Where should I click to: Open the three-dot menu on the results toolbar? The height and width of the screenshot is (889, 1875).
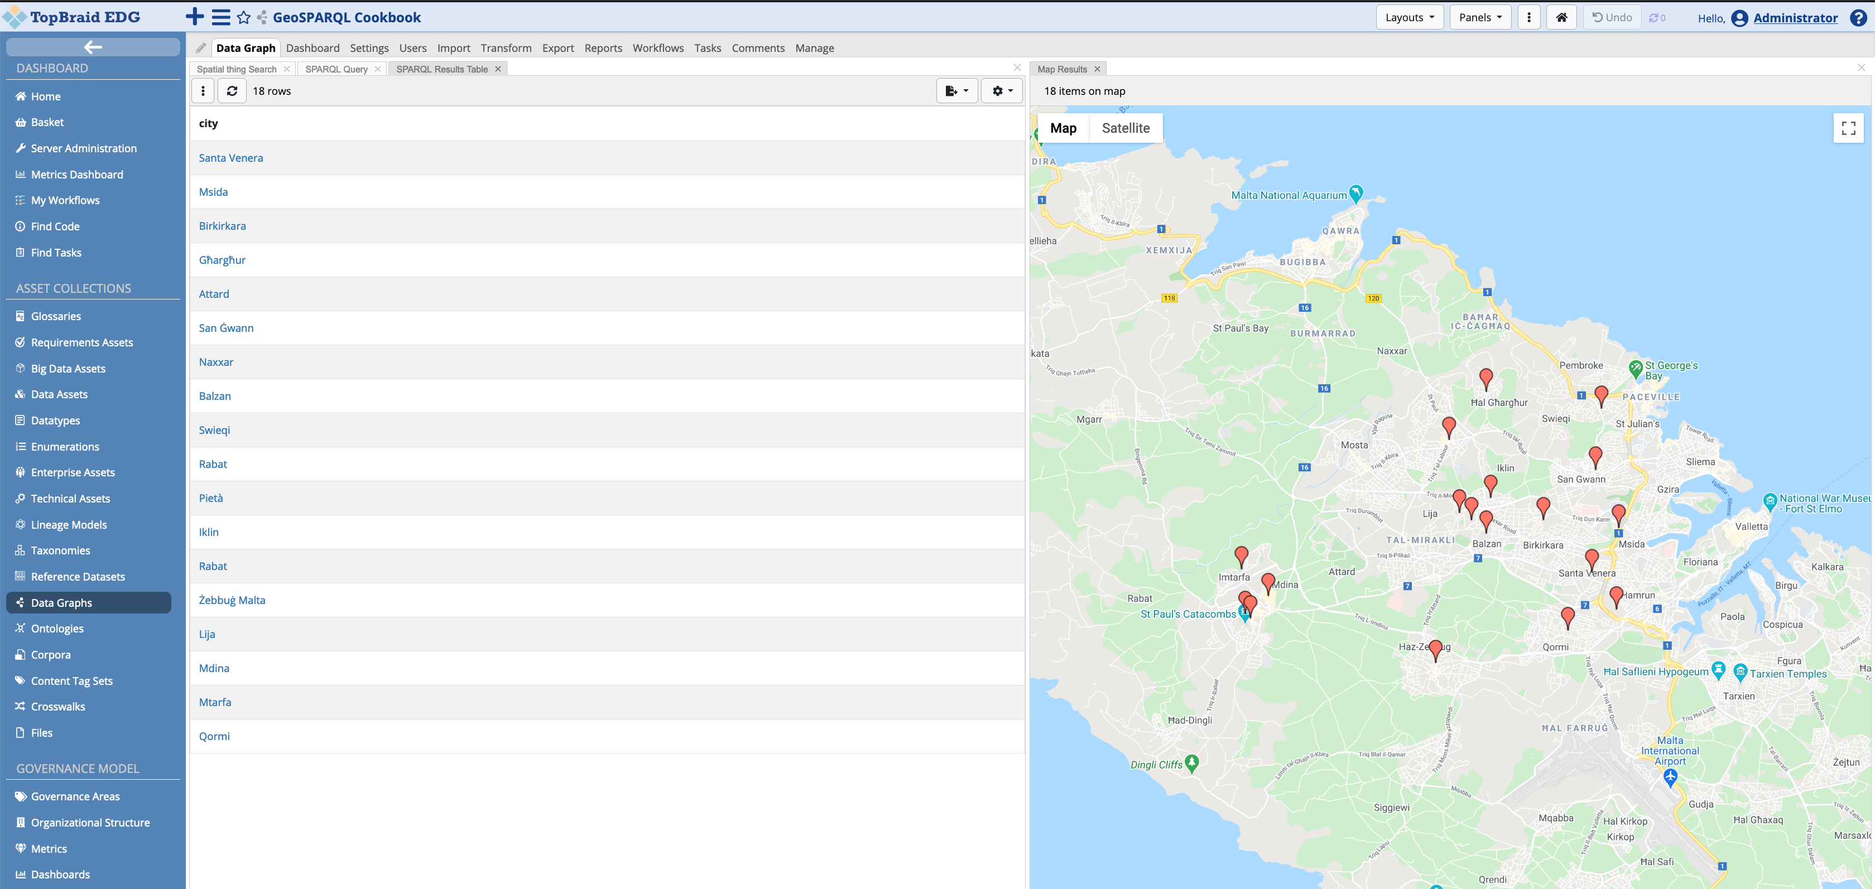click(x=203, y=90)
